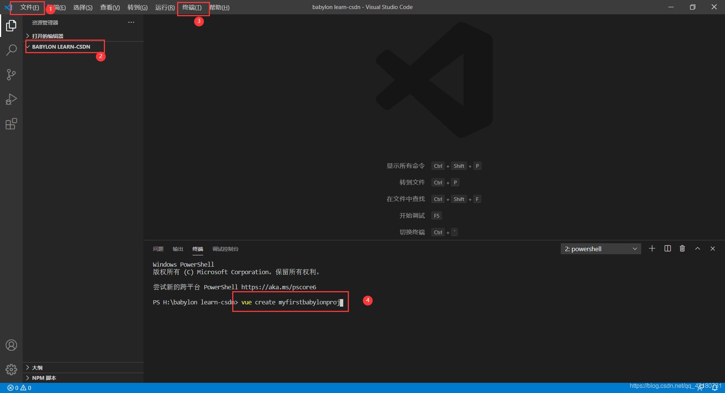This screenshot has height=393, width=725.
Task: Open the Accounts icon in activity bar
Action: [x=11, y=345]
